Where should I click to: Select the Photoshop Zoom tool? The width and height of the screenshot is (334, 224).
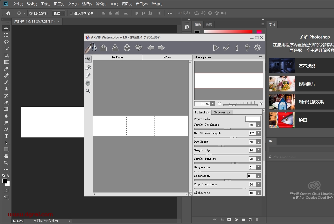pos(6,163)
